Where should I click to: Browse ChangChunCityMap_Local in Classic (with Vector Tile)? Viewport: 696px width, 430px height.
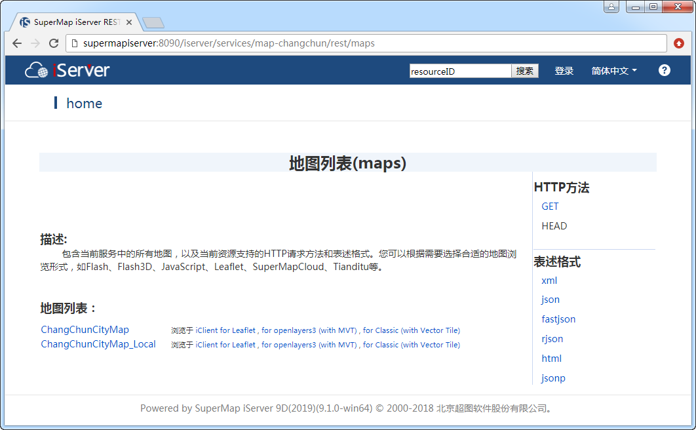pos(412,344)
